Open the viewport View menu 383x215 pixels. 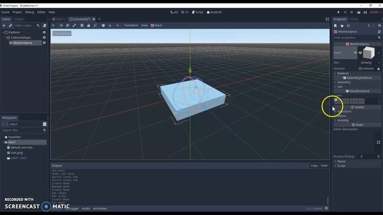pyautogui.click(x=144, y=25)
